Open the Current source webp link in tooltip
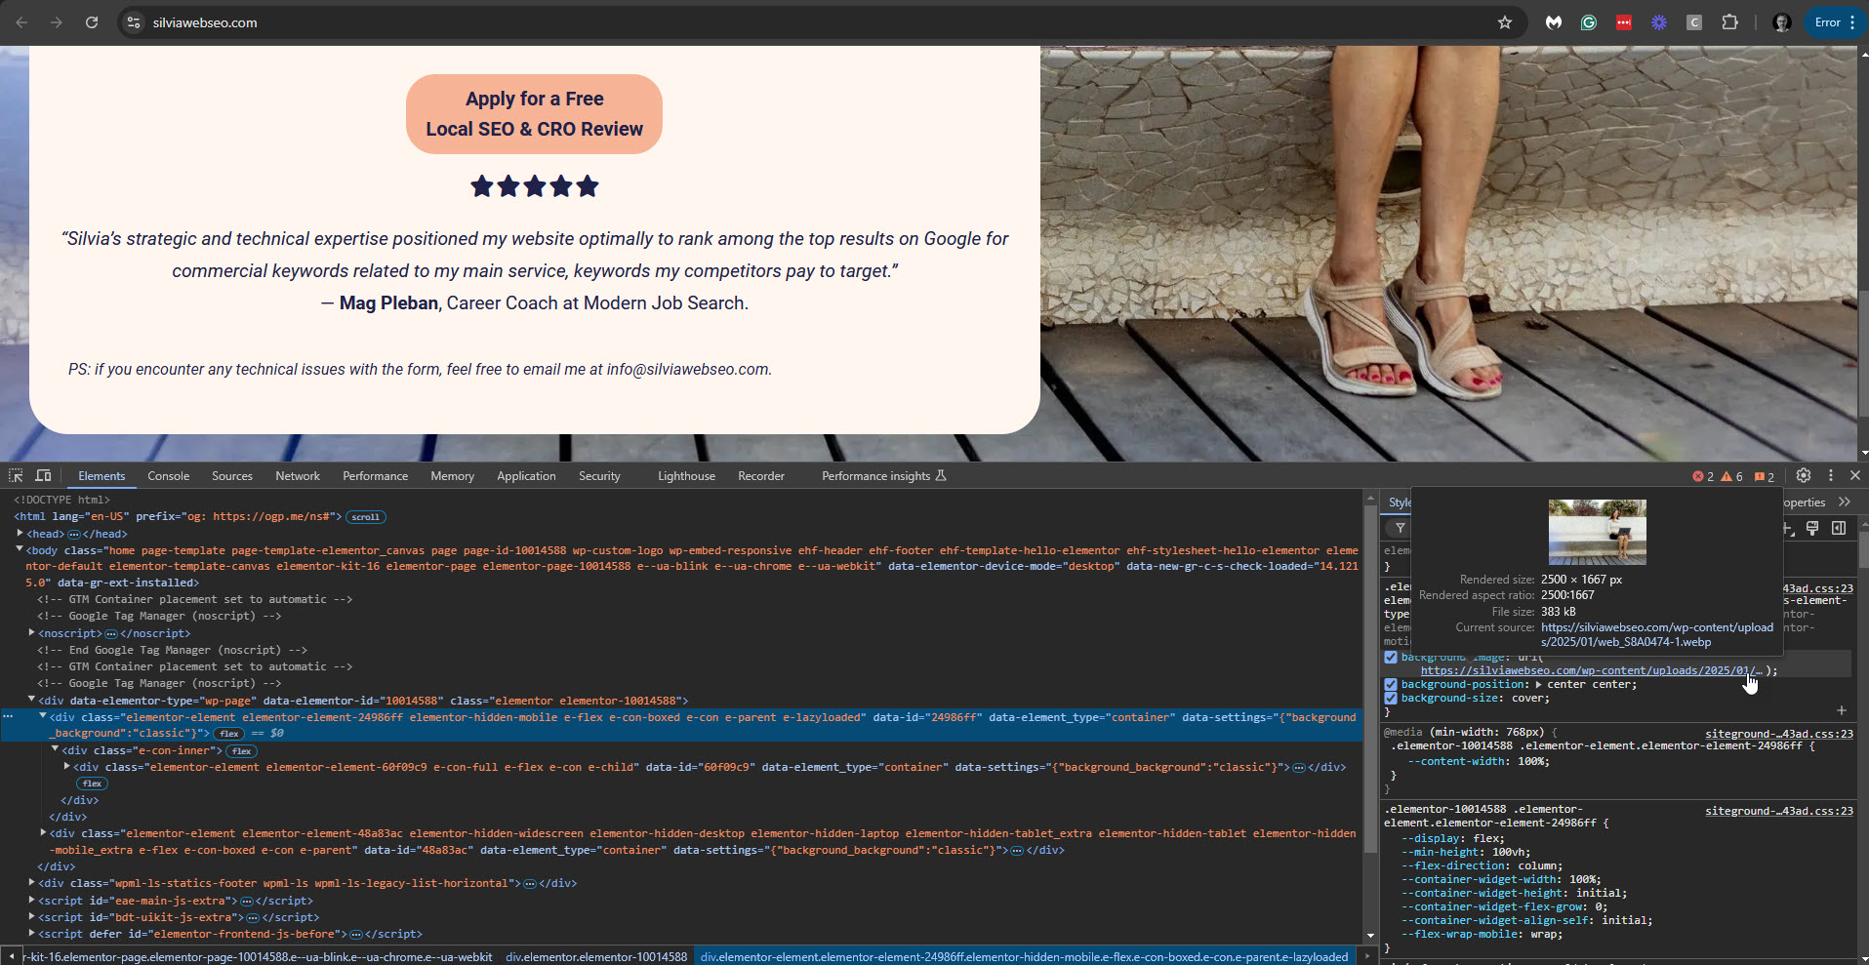This screenshot has height=965, width=1869. (x=1657, y=635)
